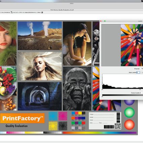Screen dimensions: 143x143
Task: Click the pencils preview in the Levels window
Action: [132, 45]
